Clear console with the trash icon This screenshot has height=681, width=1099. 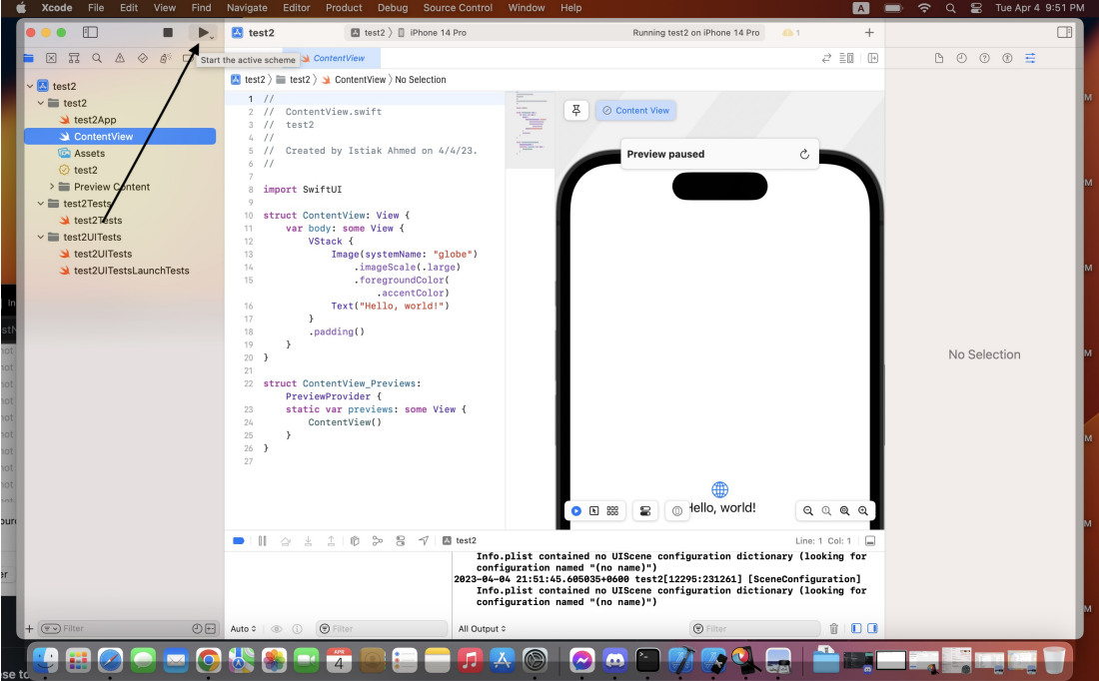[x=834, y=628]
